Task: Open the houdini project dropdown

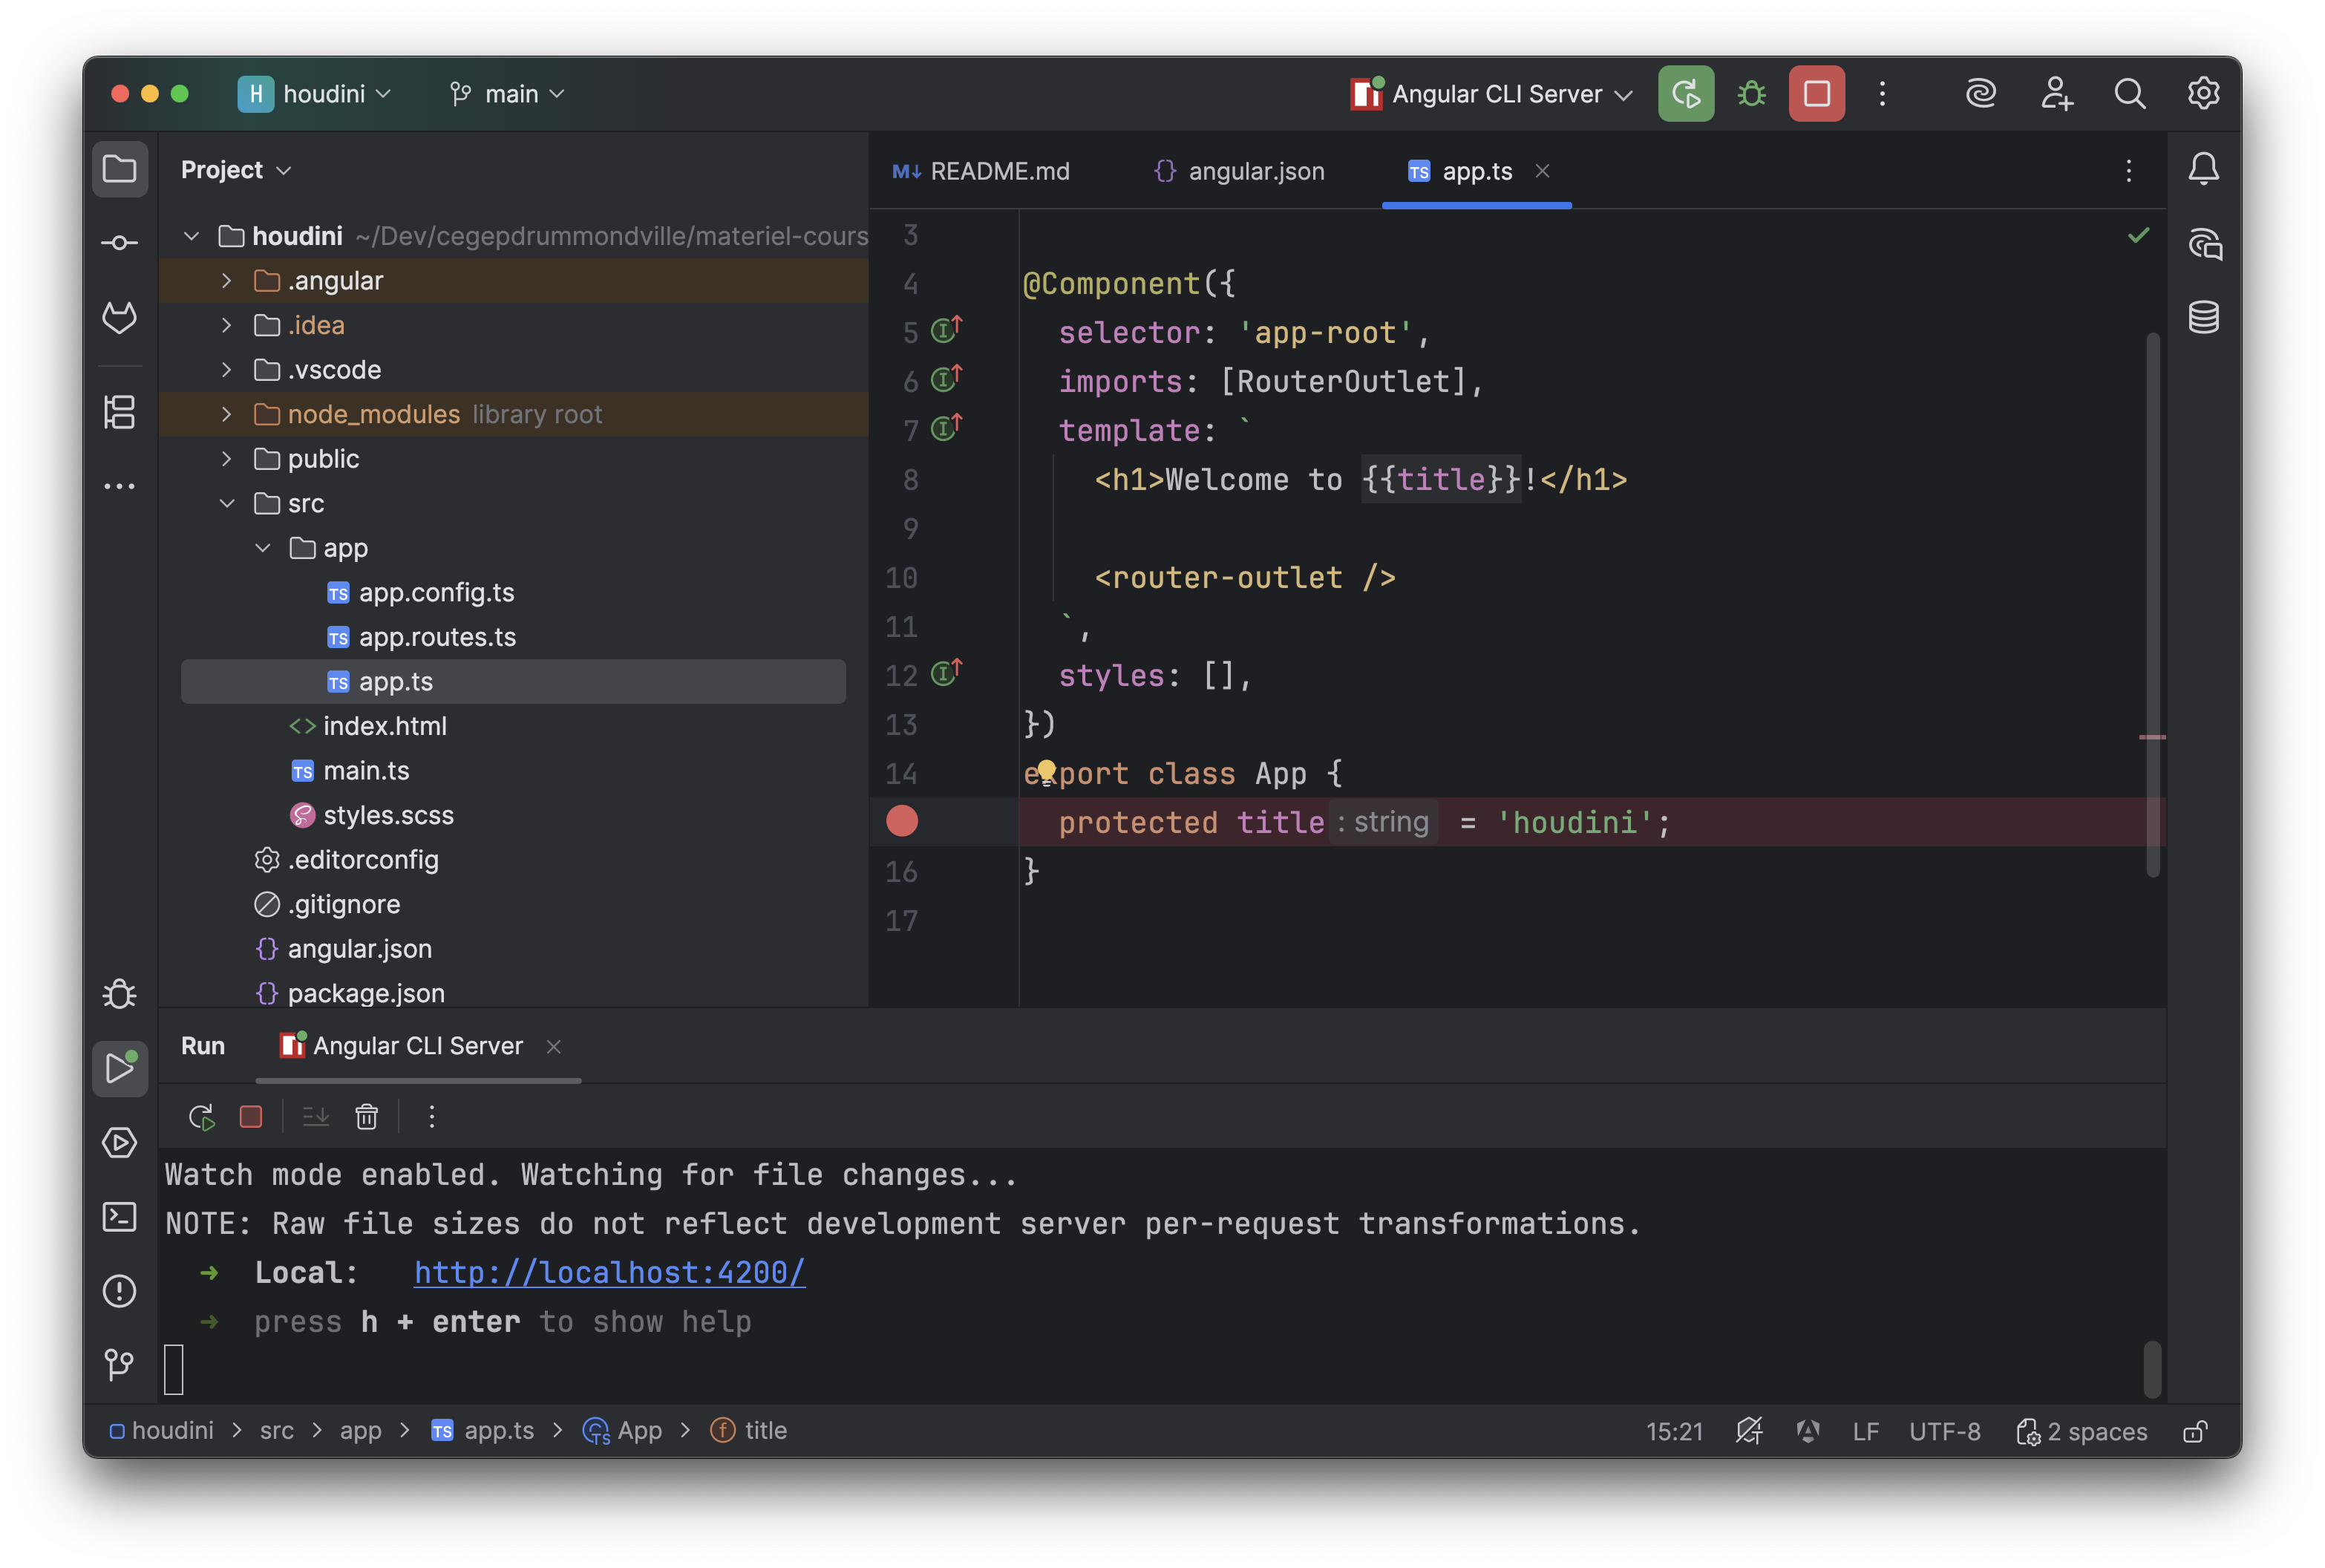Action: coord(314,94)
